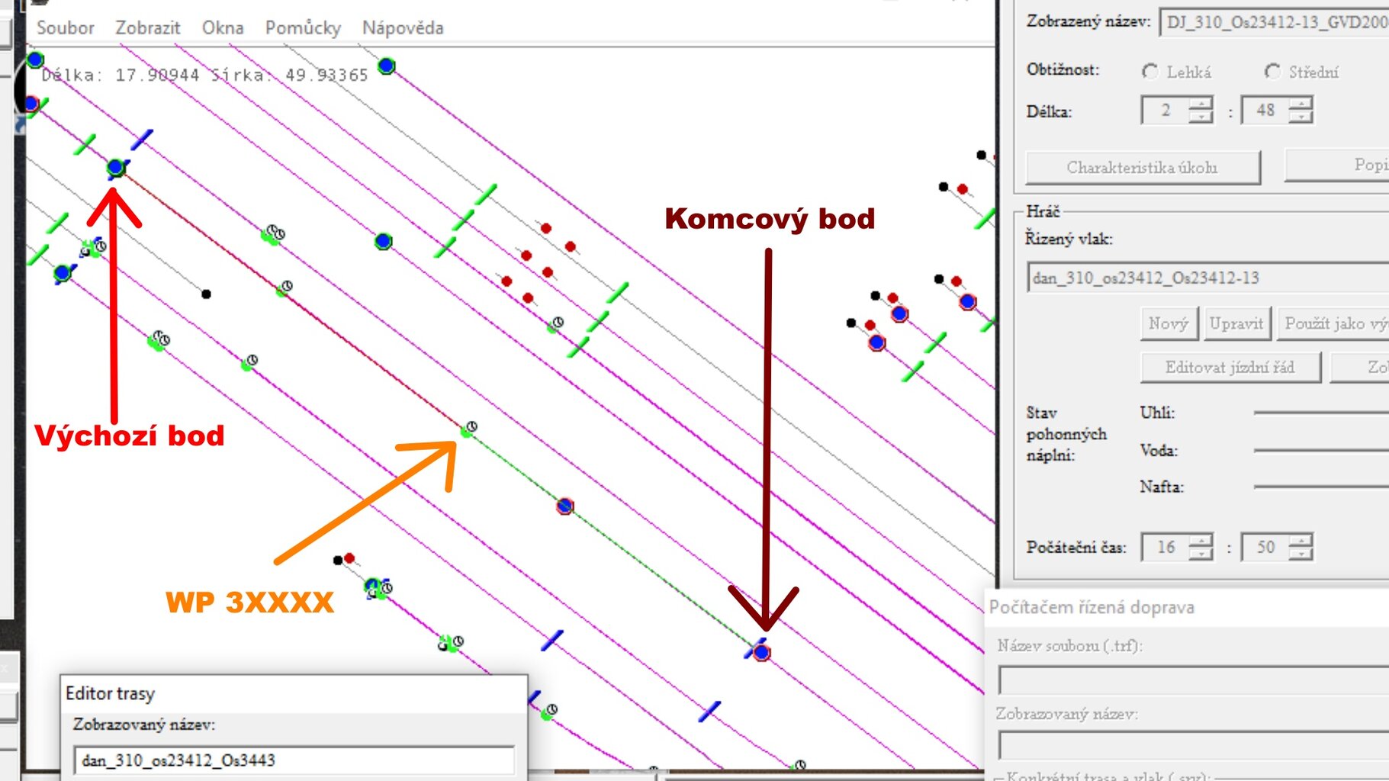Click the Délka minutes field showing 48

(1265, 110)
